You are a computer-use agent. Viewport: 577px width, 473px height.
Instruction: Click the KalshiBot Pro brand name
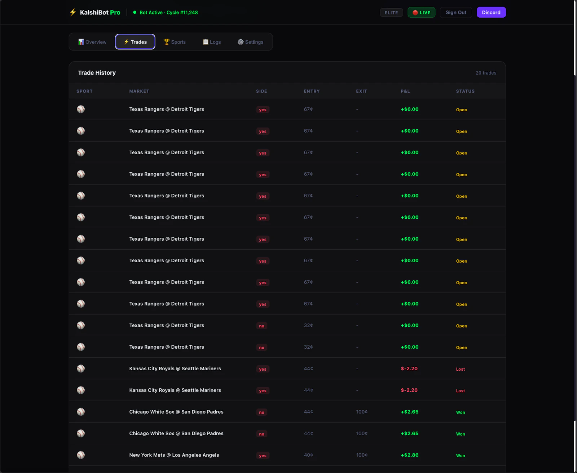tap(100, 12)
